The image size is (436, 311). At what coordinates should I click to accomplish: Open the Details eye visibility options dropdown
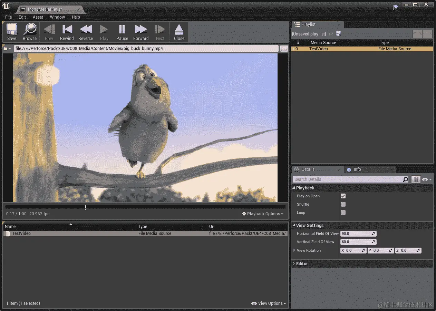[x=427, y=179]
